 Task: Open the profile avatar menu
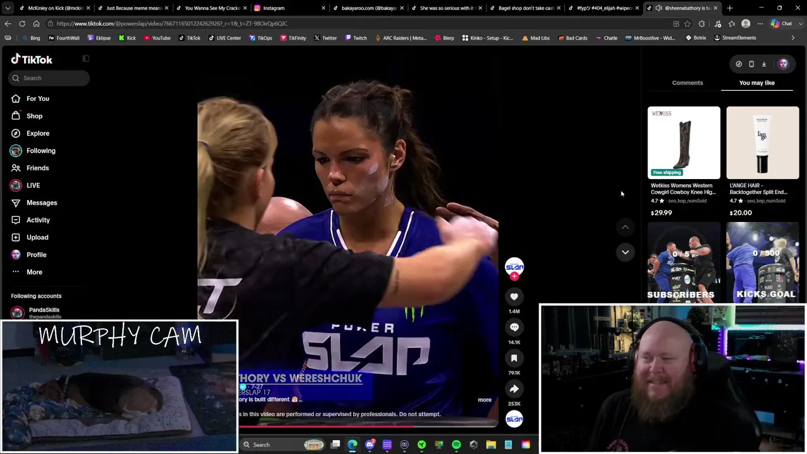point(783,64)
